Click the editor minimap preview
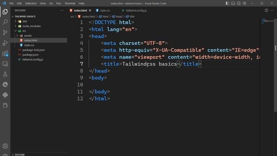 [267, 21]
